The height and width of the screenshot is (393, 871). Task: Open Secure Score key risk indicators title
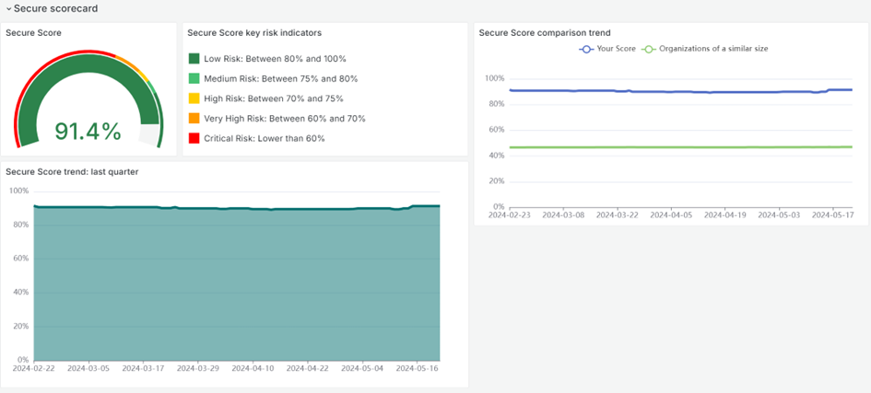(254, 32)
